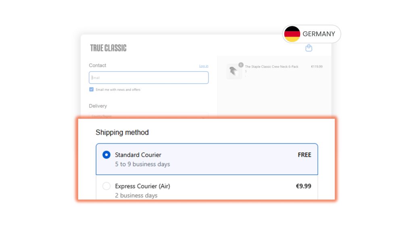
Task: Click the Germany flag icon
Action: 292,34
